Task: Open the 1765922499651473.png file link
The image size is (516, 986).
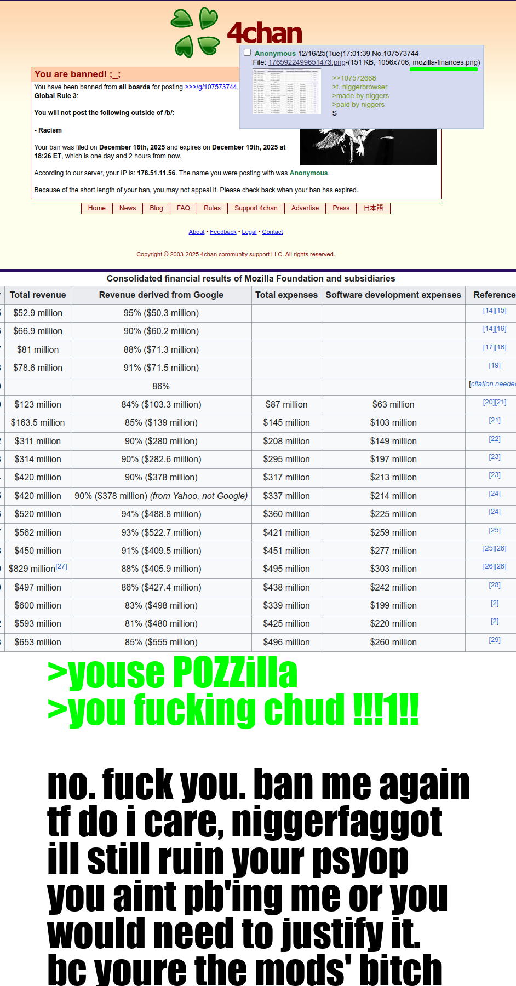Action: tap(307, 62)
